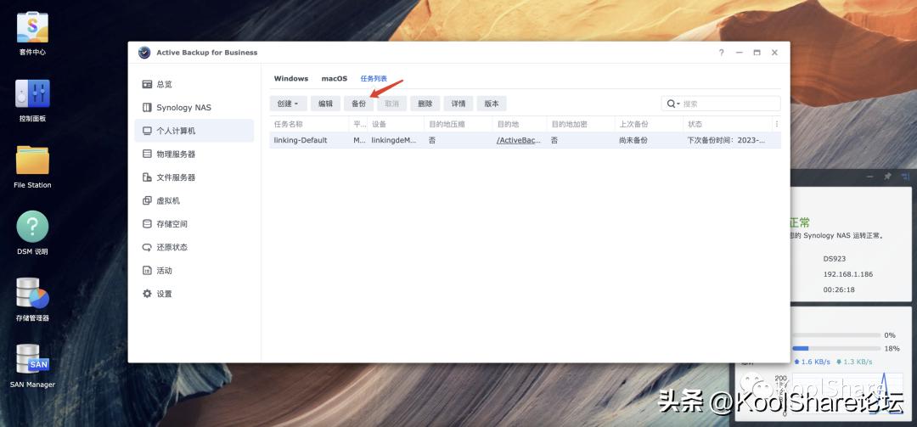Click the Active Backup for Business title icon
Screen dimensions: 917x427
143,53
